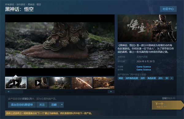Viewport: 184px width, 119px height.
Task: Click the thumbnail strip scrollbar handle
Action: pos(17,91)
